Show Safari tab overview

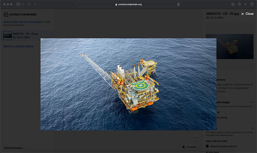[x=252, y=4]
